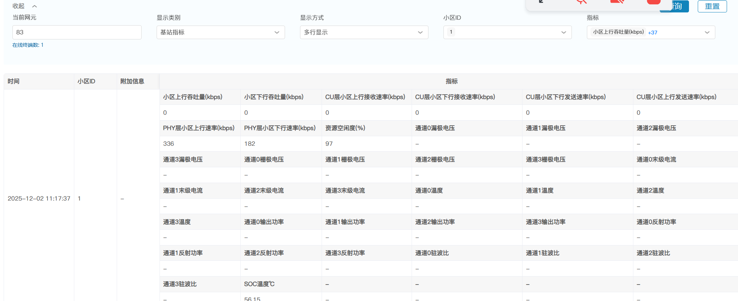Click the 小区ID column header
Image resolution: width=738 pixels, height=301 pixels.
click(x=86, y=81)
